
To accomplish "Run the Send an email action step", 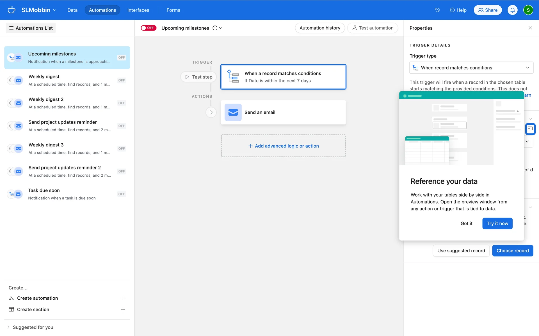I will pyautogui.click(x=211, y=112).
